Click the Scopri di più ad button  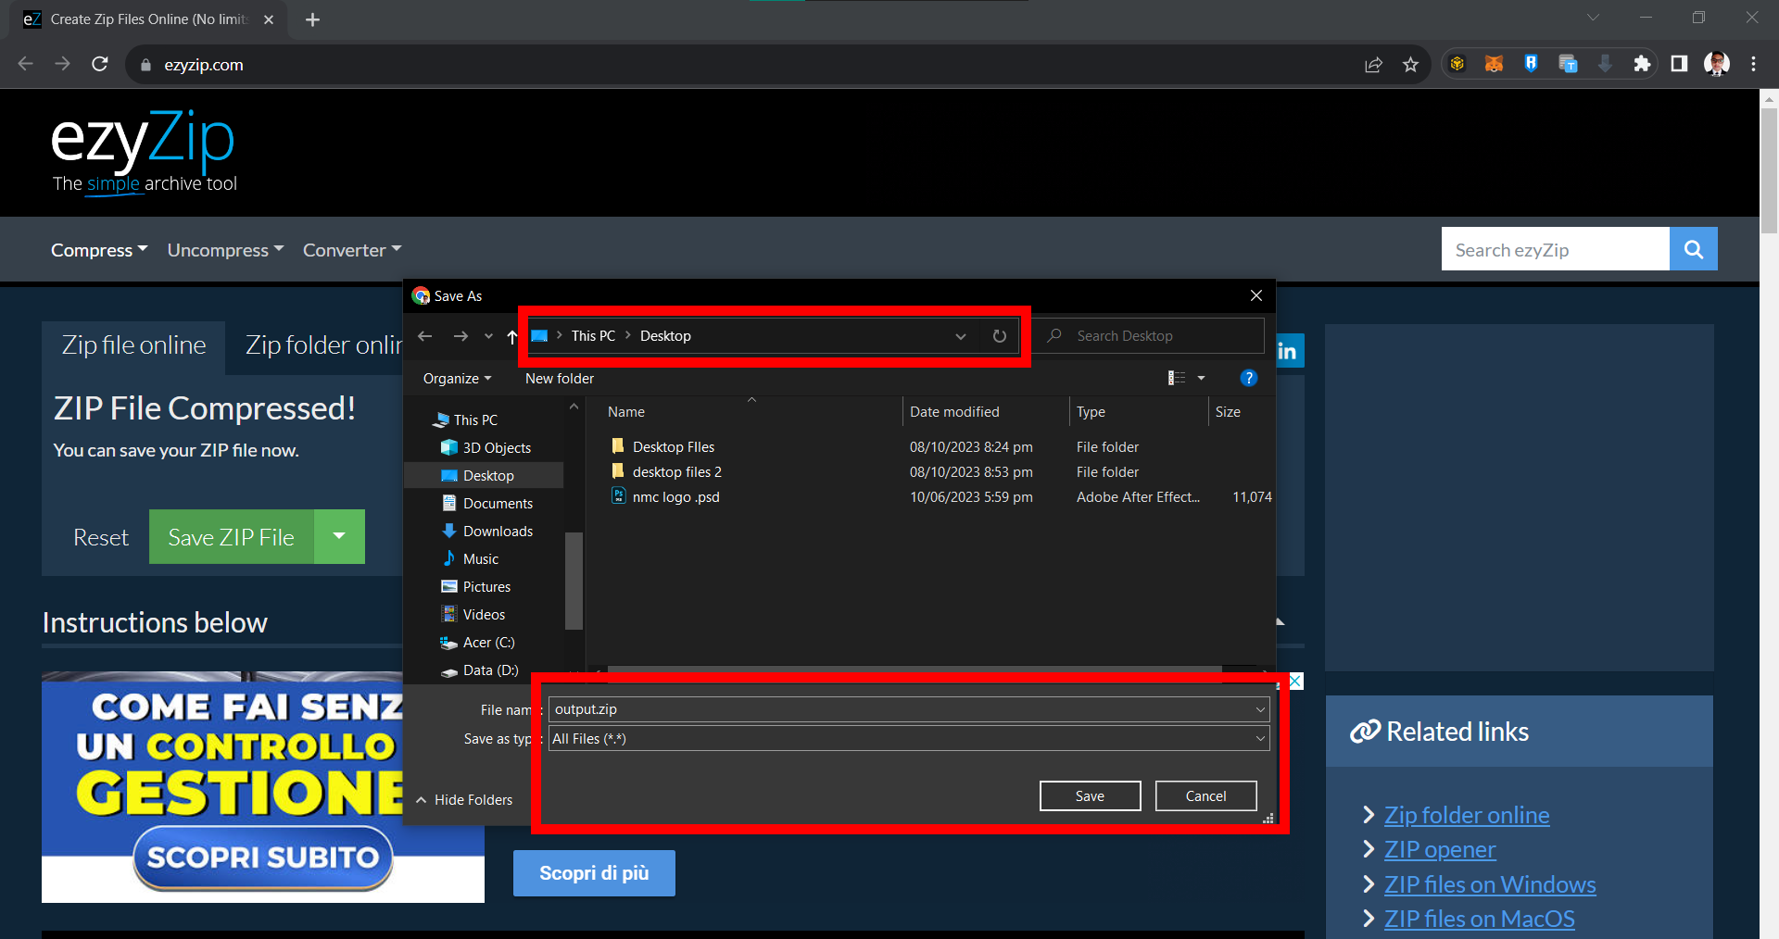594,873
